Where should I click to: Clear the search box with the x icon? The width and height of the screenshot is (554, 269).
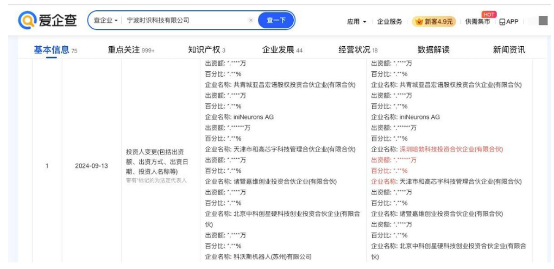point(251,21)
